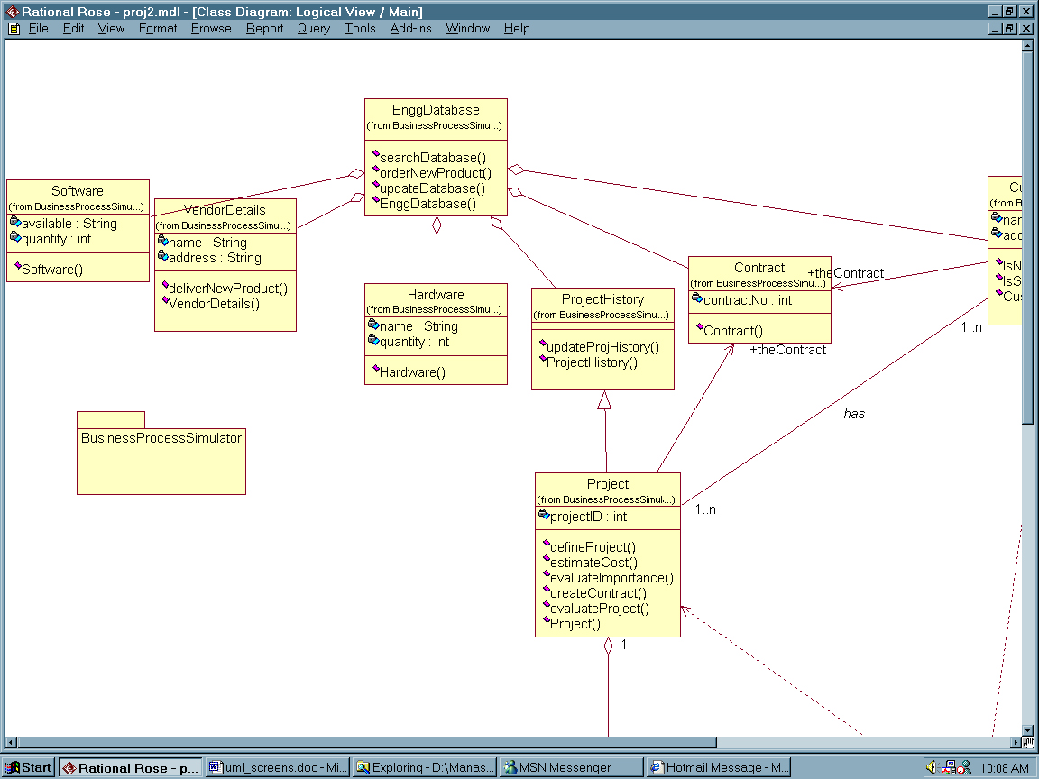Select the Contract() operation
Screen dimensions: 1039x779
pyautogui.click(x=733, y=331)
